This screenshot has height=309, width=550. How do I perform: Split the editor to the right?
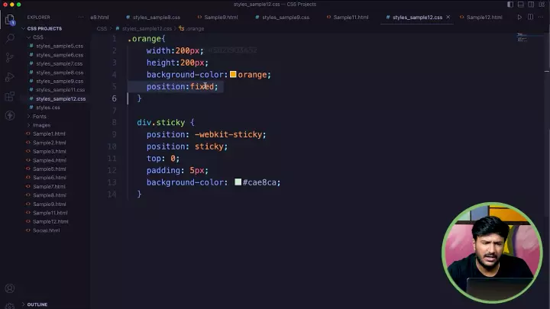[x=531, y=17]
